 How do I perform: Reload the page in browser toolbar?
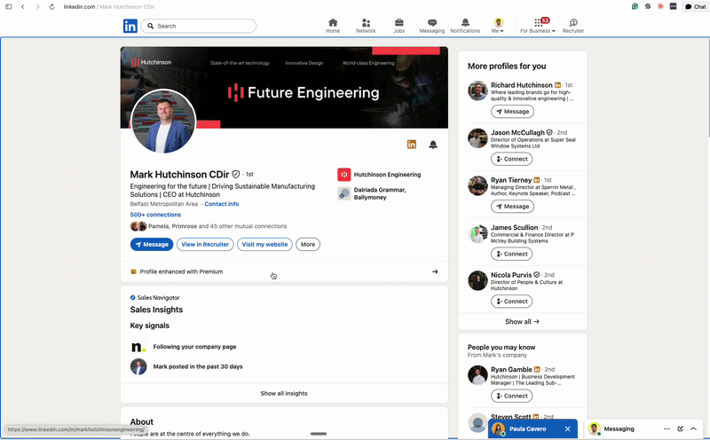(x=52, y=7)
